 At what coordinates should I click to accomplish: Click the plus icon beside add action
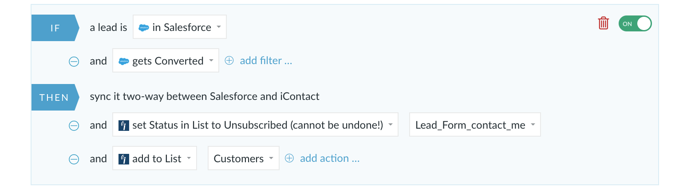(x=289, y=158)
